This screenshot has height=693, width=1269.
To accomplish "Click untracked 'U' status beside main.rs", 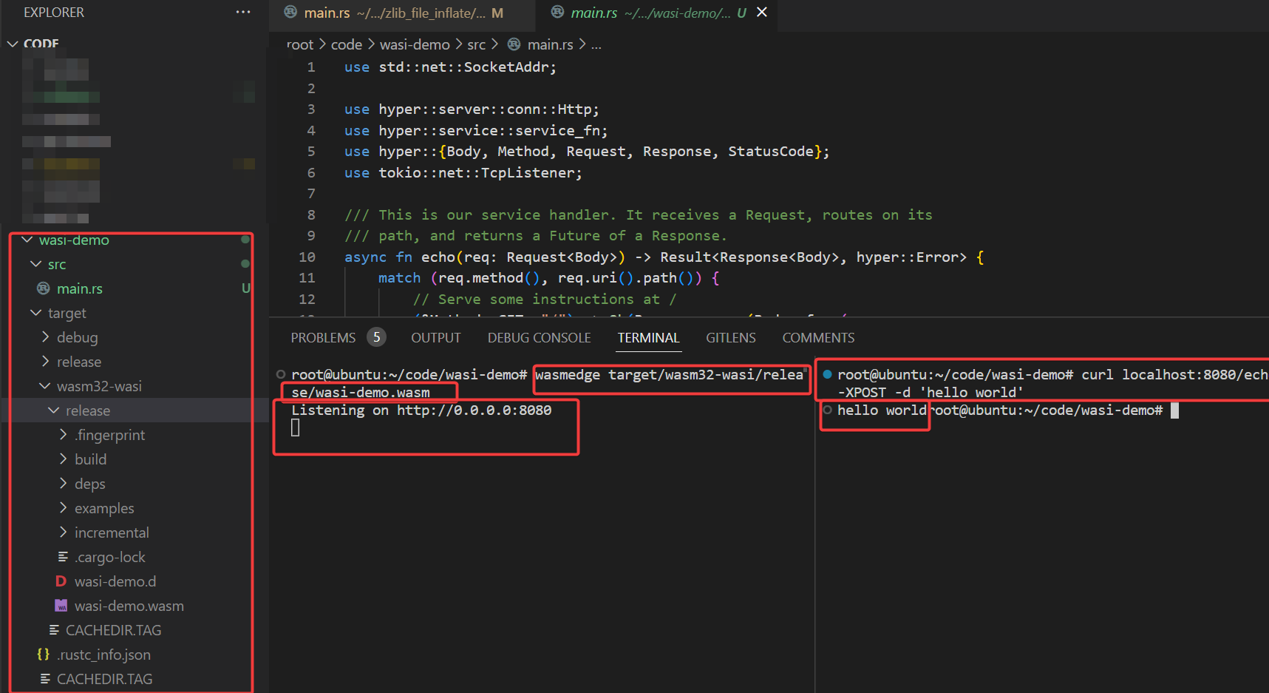I will [246, 288].
